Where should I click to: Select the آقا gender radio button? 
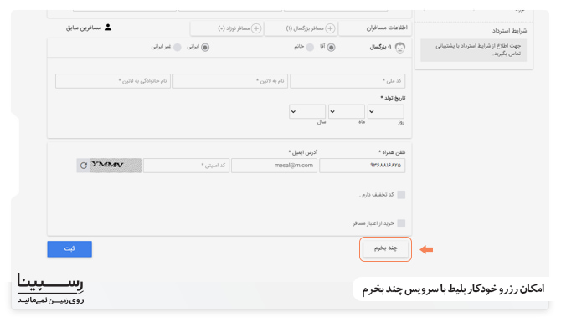point(331,47)
